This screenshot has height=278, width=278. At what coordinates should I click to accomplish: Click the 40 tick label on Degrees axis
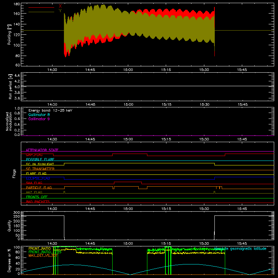tap(18, 263)
